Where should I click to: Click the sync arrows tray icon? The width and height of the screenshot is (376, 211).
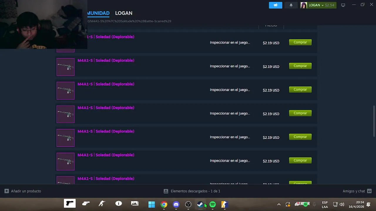pos(288,205)
